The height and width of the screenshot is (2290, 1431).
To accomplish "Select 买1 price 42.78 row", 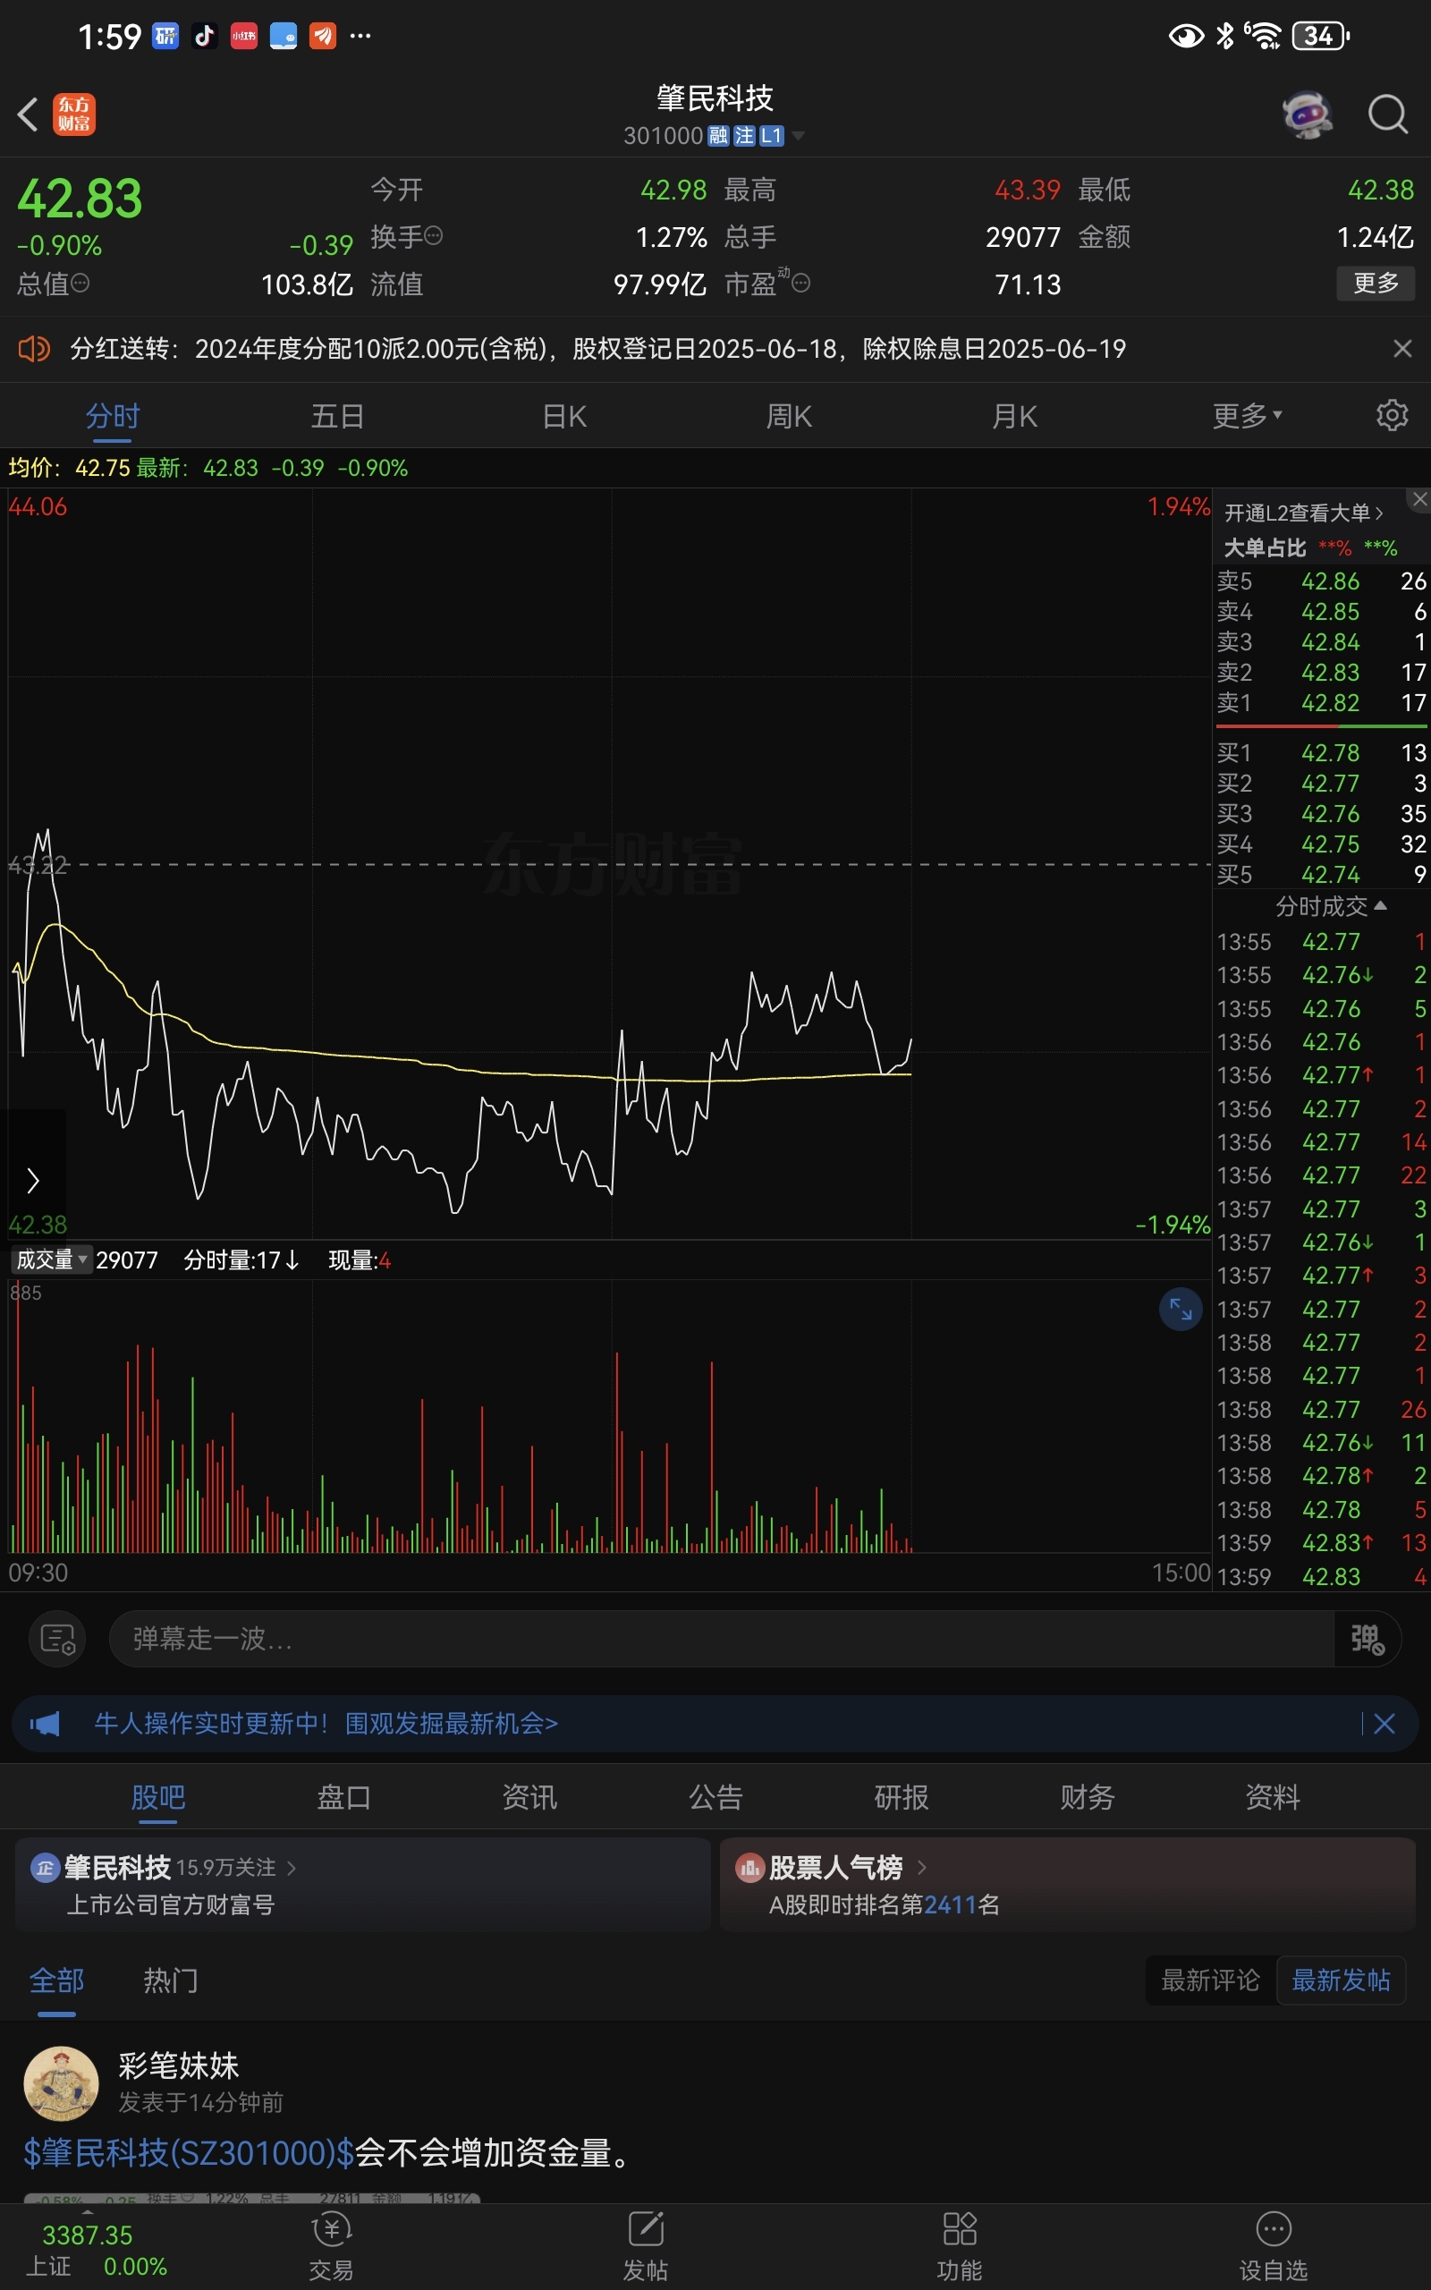I will tap(1321, 753).
